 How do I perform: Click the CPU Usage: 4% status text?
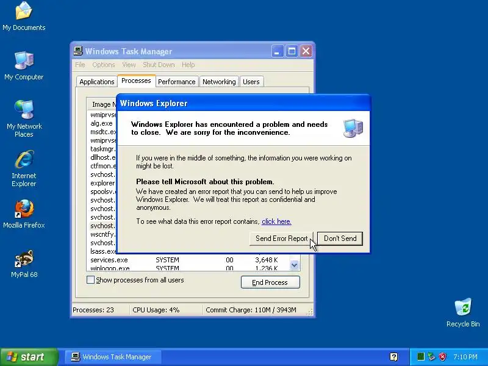[156, 310]
